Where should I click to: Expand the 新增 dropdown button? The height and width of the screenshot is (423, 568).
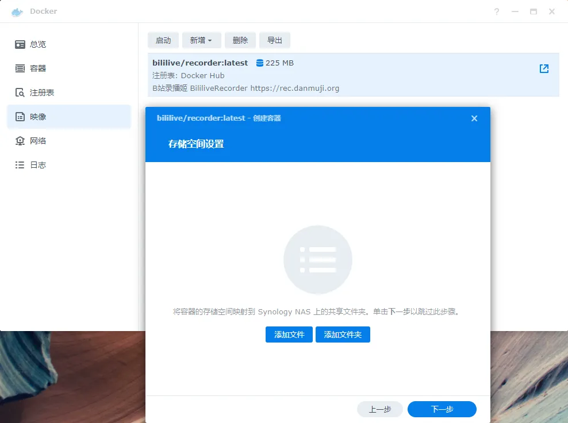click(201, 40)
